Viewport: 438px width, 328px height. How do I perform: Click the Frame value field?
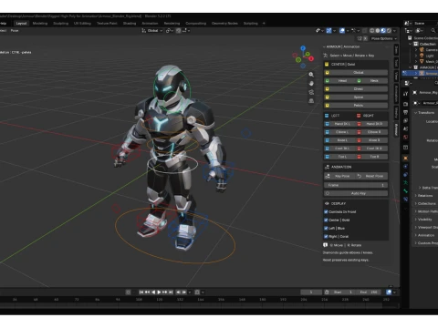(356, 185)
